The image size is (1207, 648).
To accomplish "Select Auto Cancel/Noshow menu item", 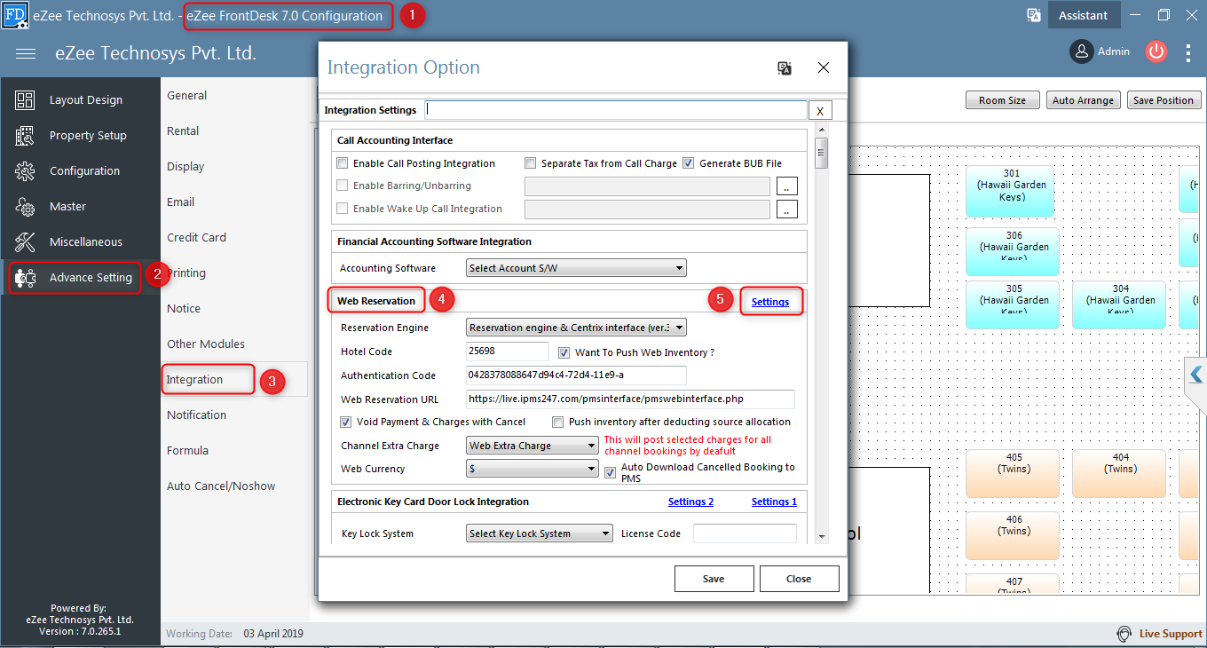I will tap(221, 486).
